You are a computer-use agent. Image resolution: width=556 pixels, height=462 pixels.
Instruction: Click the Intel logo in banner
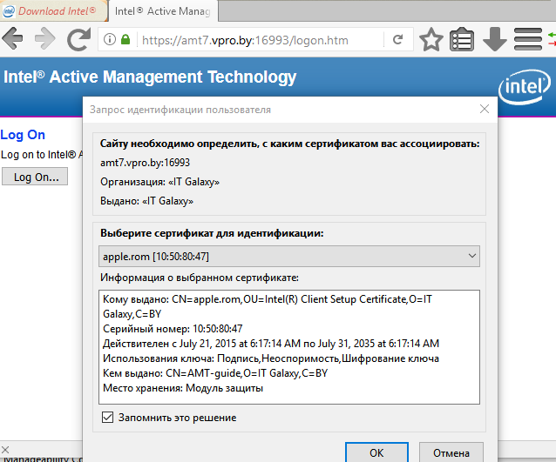[x=524, y=87]
